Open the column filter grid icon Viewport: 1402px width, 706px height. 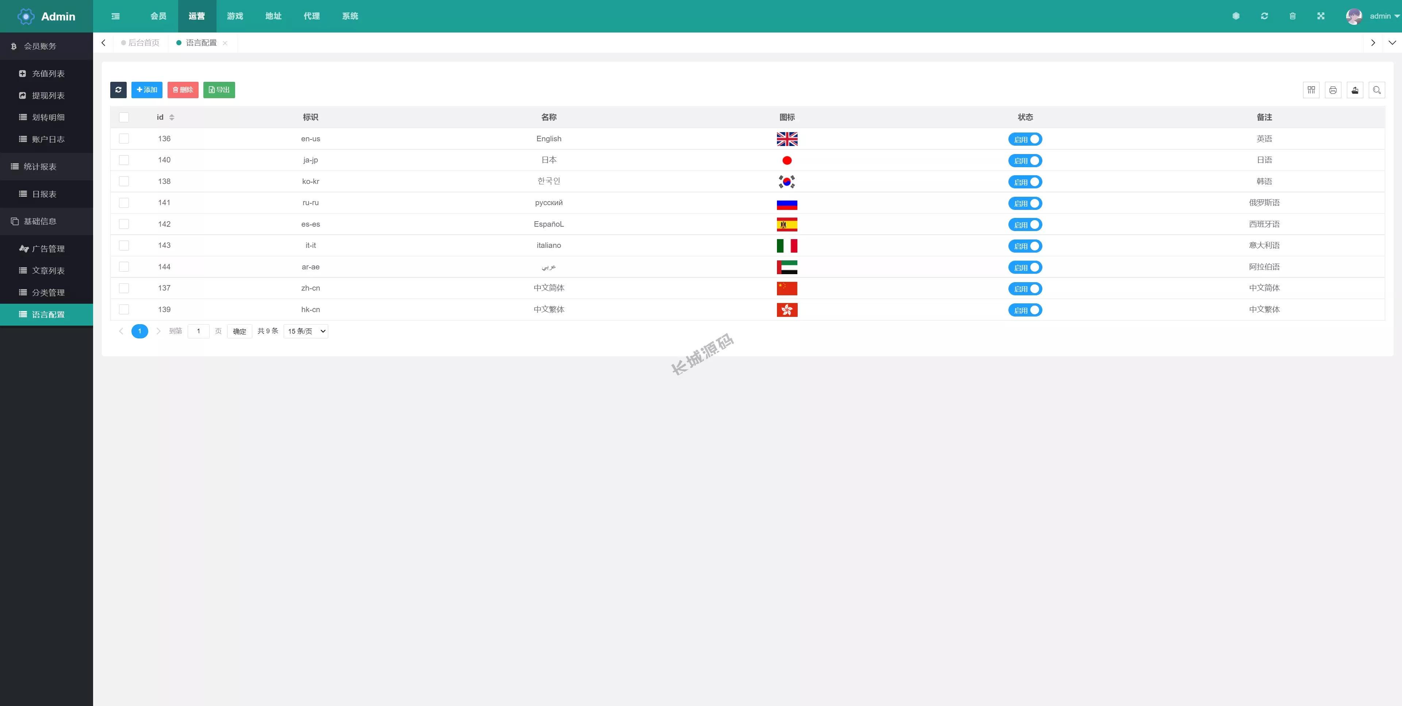click(1311, 90)
